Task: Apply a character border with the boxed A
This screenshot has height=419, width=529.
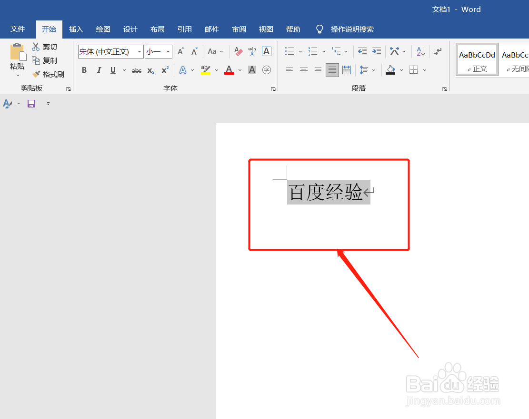Action: pos(267,51)
